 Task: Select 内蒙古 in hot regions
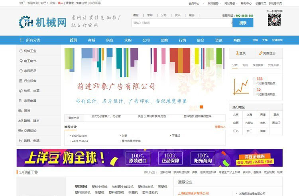(249, 123)
